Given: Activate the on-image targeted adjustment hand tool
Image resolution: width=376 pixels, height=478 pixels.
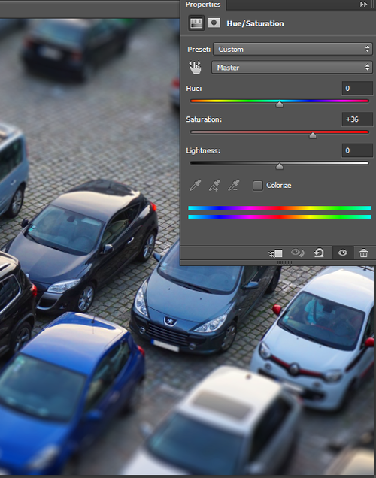Looking at the screenshot, I should pos(196,68).
